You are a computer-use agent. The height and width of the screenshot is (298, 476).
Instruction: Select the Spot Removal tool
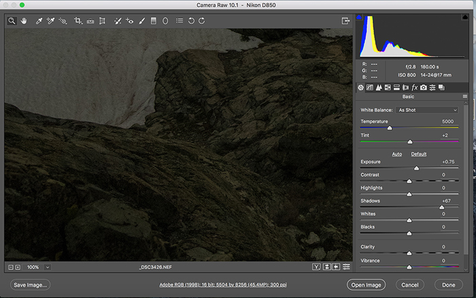pyautogui.click(x=118, y=21)
